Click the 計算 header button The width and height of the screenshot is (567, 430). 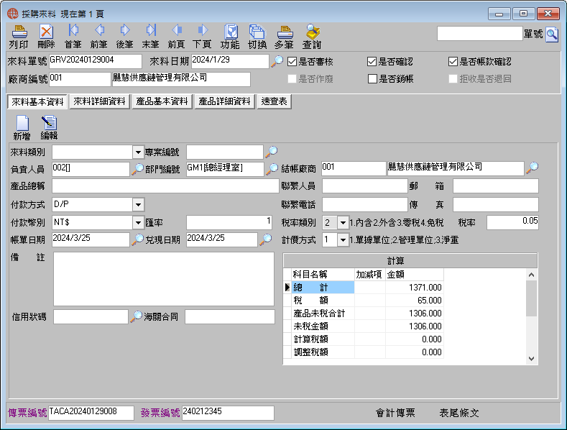(410, 260)
